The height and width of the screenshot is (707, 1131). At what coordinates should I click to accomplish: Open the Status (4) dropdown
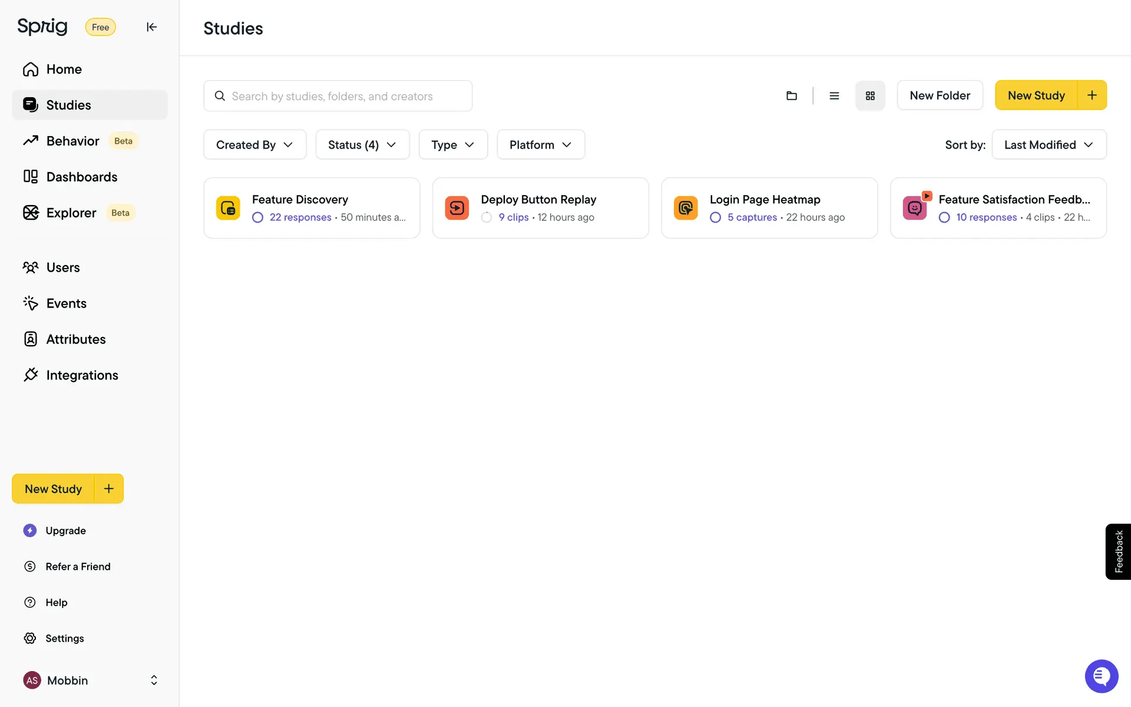(x=362, y=145)
